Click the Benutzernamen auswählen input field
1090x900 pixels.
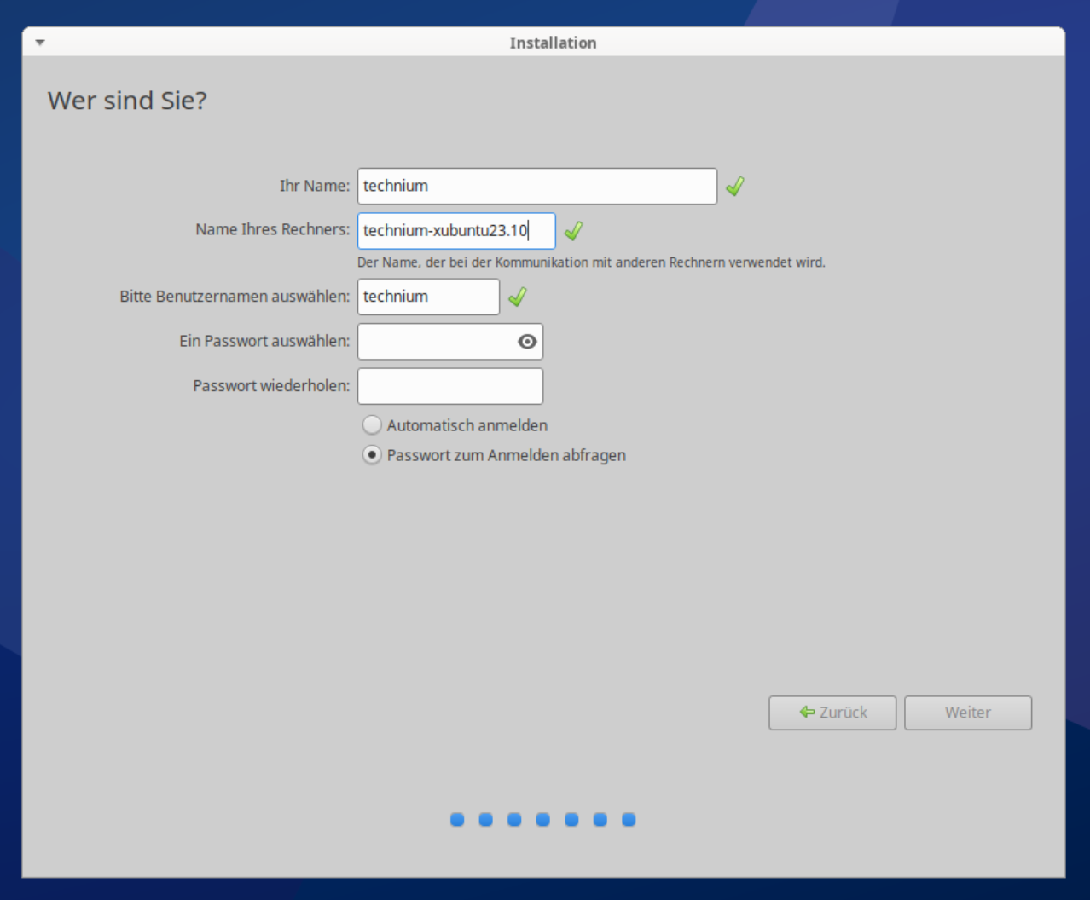pos(427,297)
